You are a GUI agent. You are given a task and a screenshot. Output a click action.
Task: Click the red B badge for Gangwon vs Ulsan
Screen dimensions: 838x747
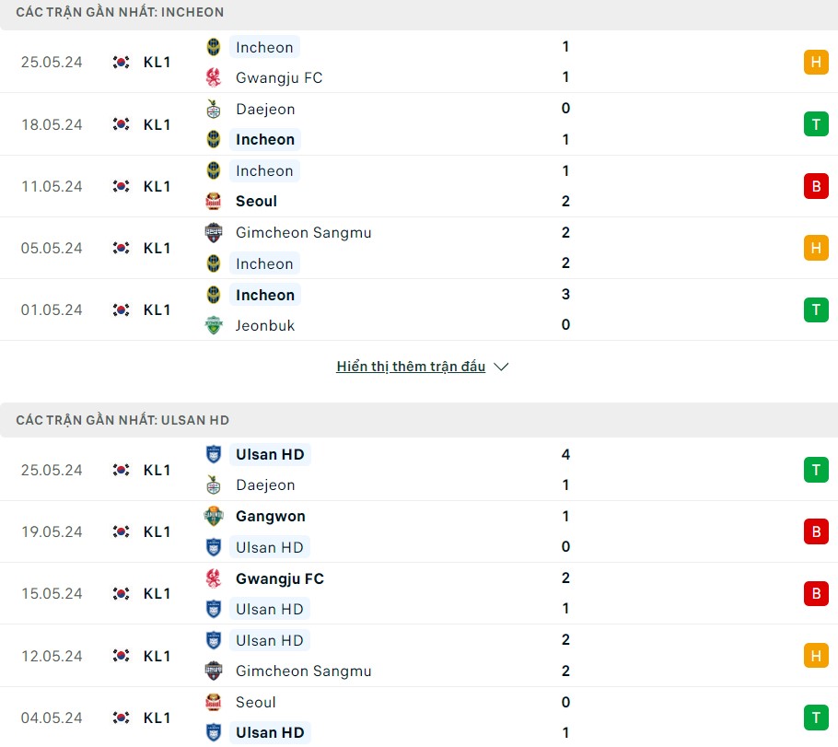[815, 531]
